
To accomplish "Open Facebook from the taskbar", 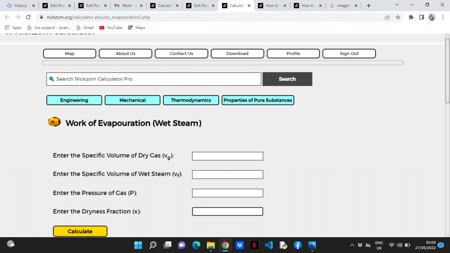I will (x=298, y=245).
